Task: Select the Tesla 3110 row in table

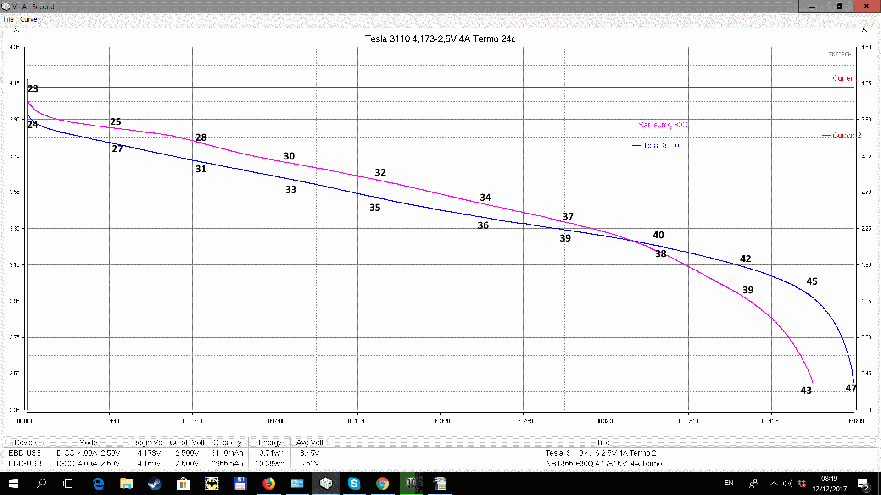Action: click(x=602, y=453)
